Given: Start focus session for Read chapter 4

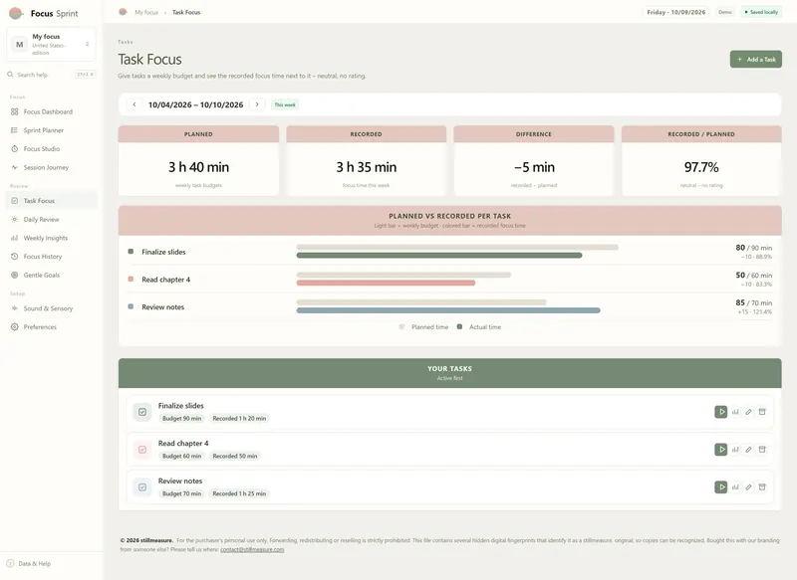Looking at the screenshot, I should [x=720, y=450].
